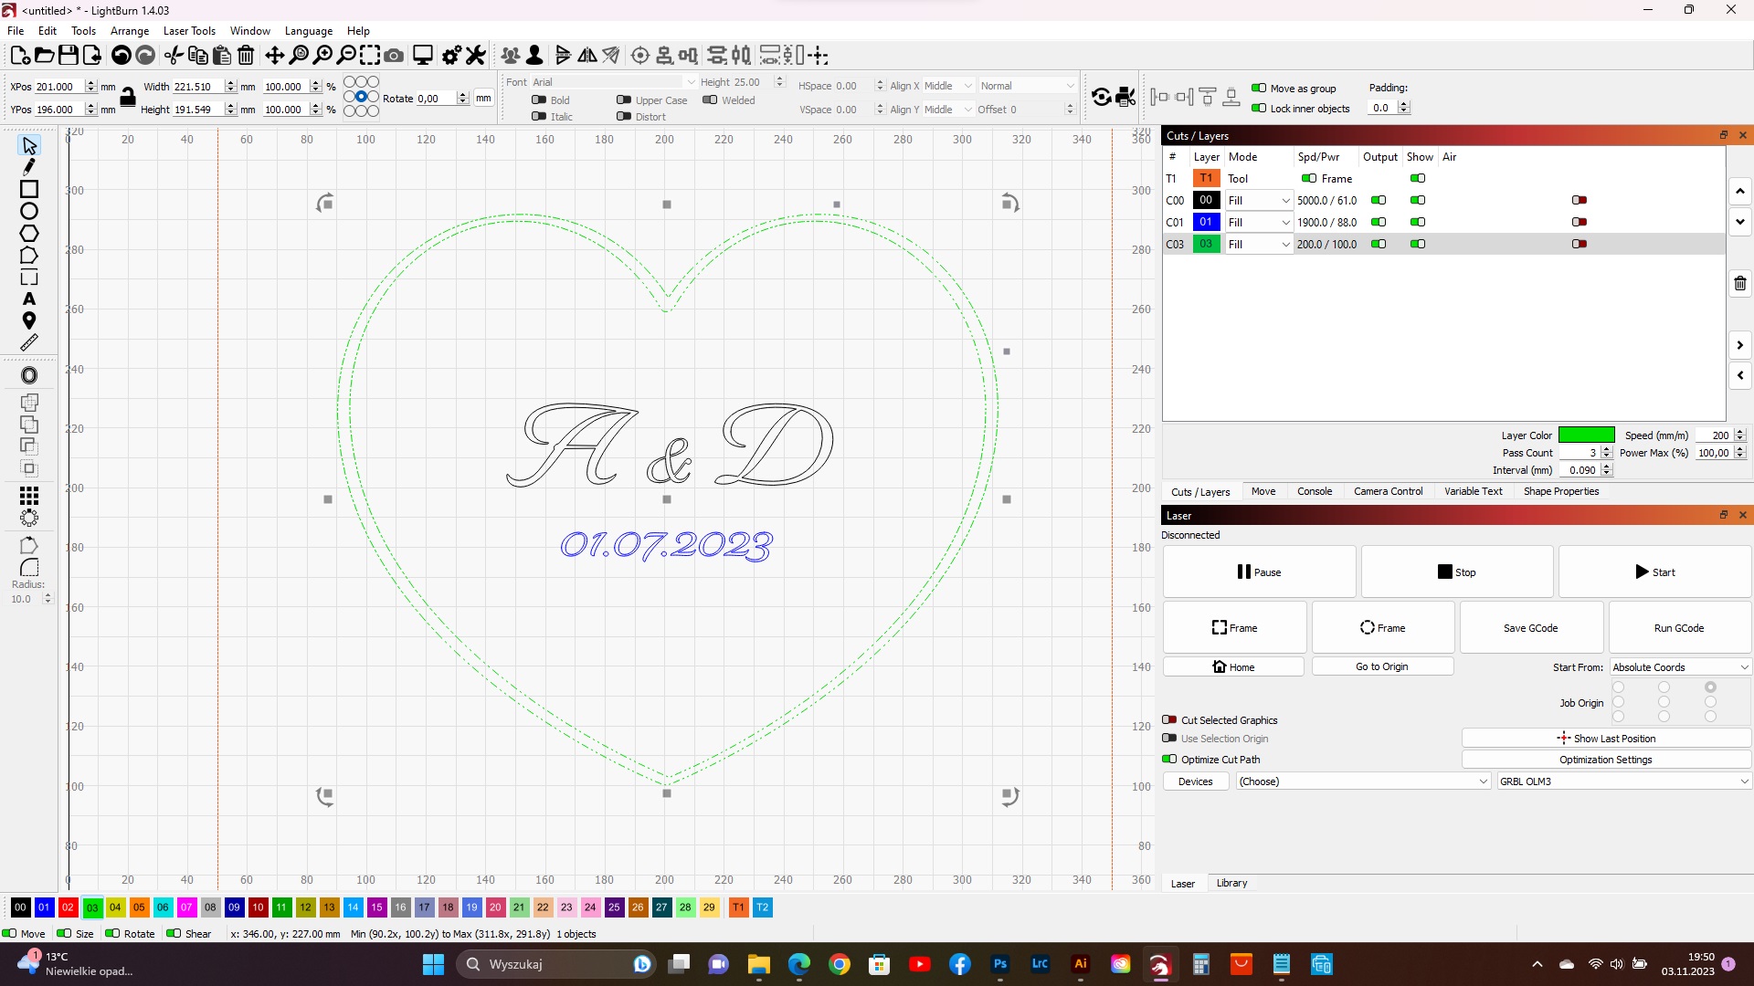The width and height of the screenshot is (1754, 986).
Task: Enable Upper Case text option
Action: click(x=623, y=100)
